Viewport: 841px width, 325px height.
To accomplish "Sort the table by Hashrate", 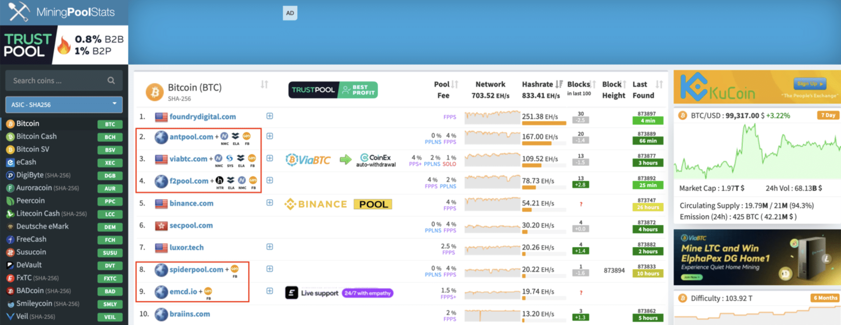I will tap(559, 84).
